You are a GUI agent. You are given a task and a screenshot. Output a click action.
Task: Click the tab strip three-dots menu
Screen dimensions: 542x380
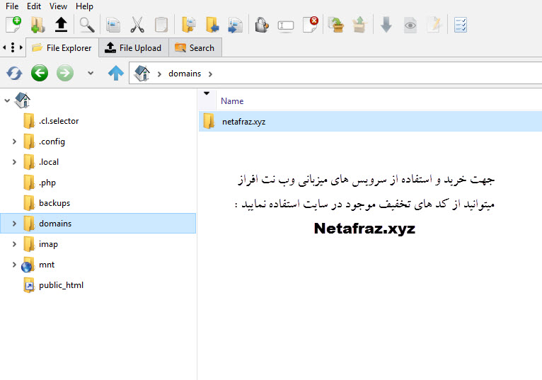tap(13, 47)
